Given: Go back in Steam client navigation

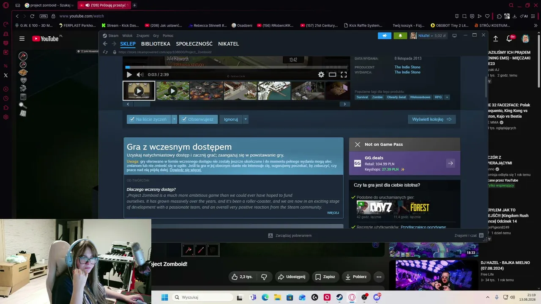Looking at the screenshot, I should tap(105, 44).
